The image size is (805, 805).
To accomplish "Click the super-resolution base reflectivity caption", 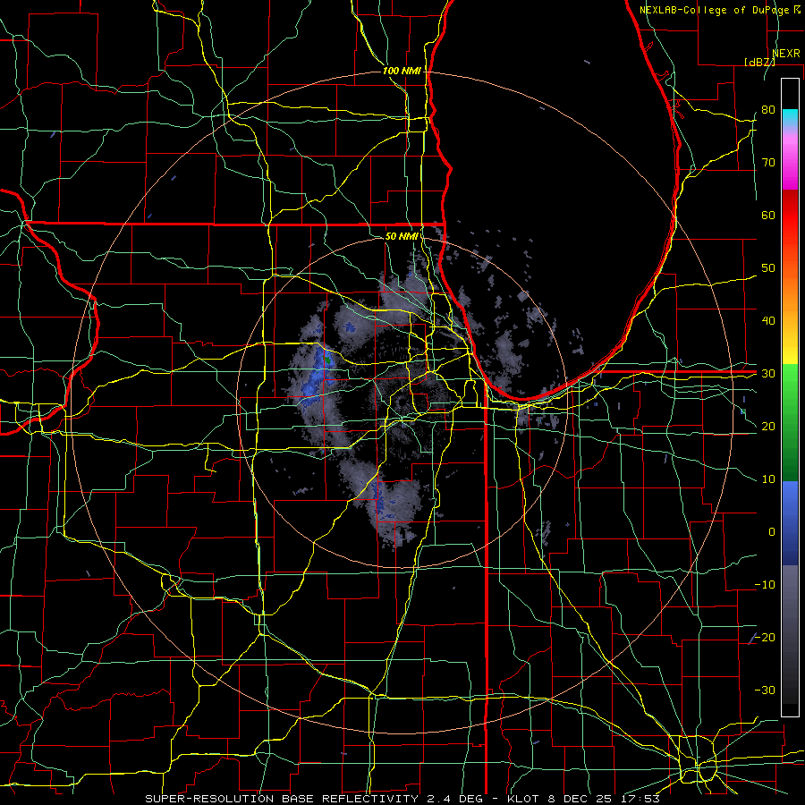I will tap(402, 799).
